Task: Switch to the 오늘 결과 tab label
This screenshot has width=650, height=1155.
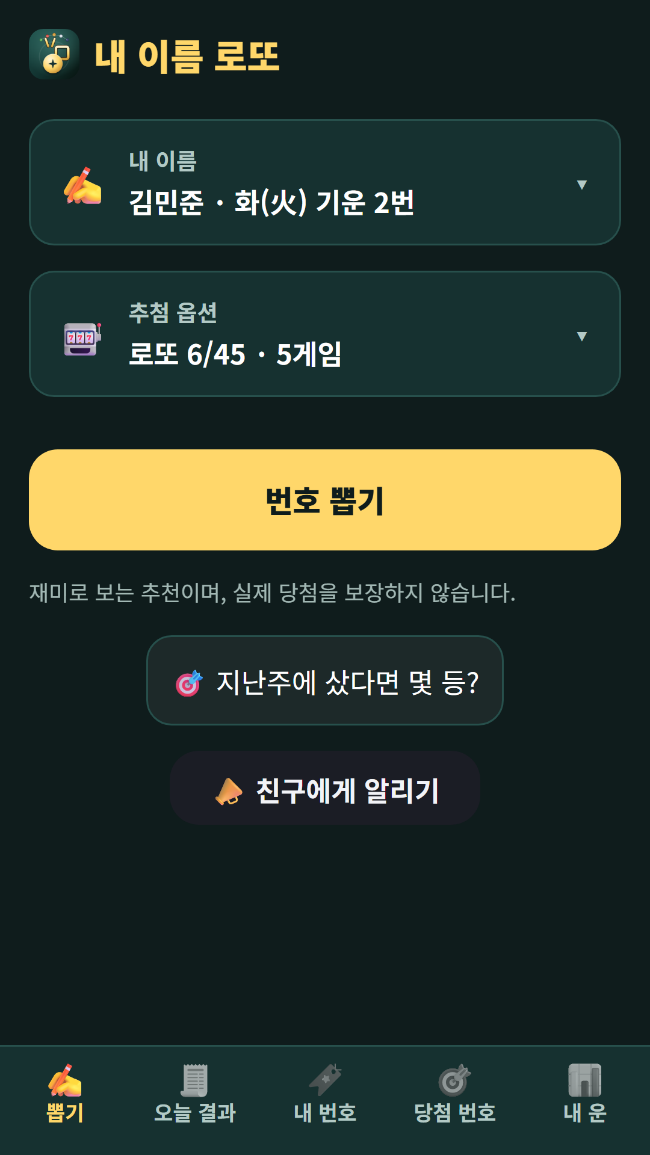Action: (x=195, y=1113)
